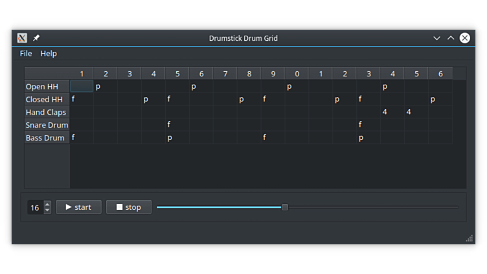
Task: Click the window resize grip in corner
Action: tap(469, 239)
